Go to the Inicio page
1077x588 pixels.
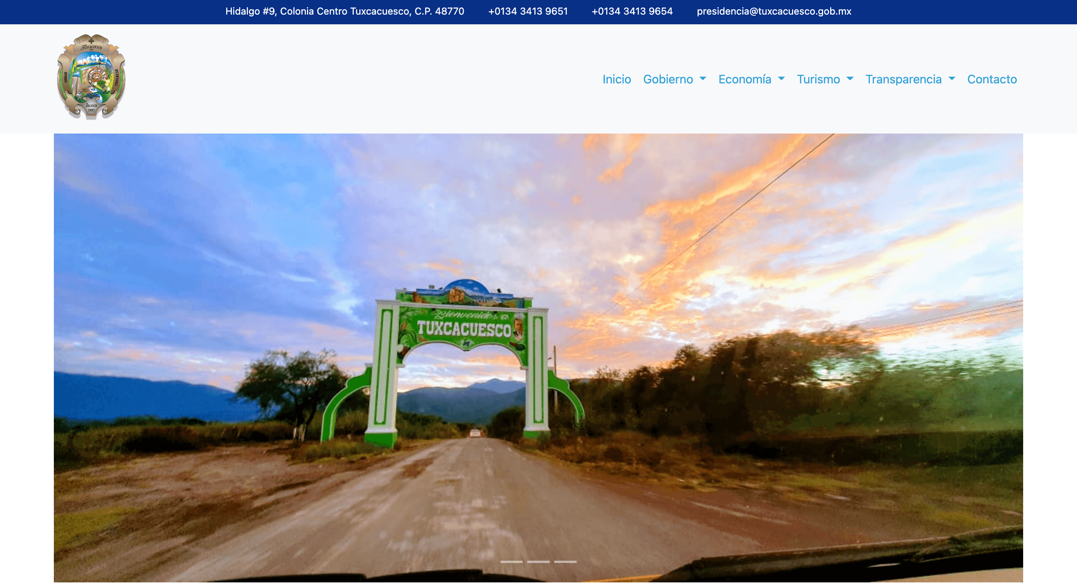click(616, 79)
